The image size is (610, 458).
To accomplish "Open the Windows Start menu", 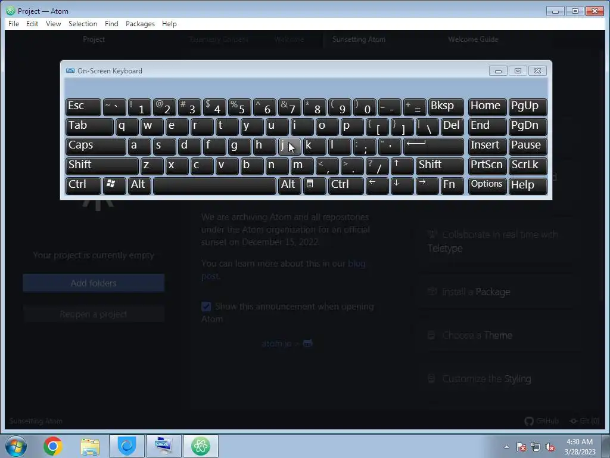I will tap(16, 446).
